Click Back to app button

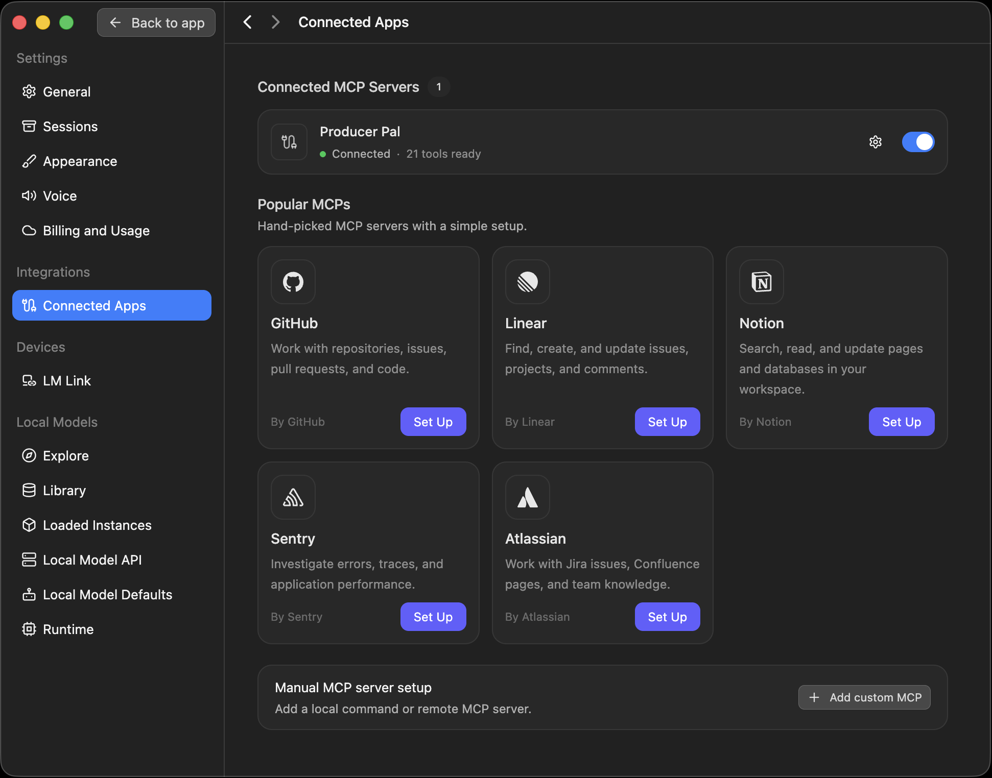[156, 22]
